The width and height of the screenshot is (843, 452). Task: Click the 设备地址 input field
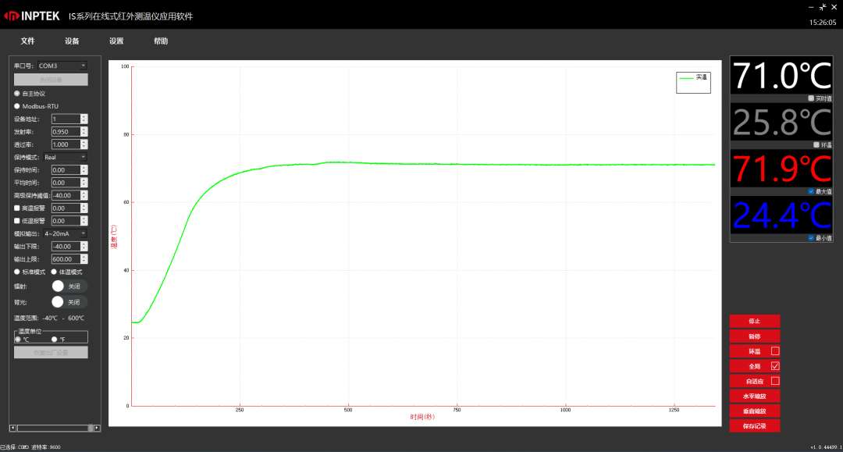66,119
